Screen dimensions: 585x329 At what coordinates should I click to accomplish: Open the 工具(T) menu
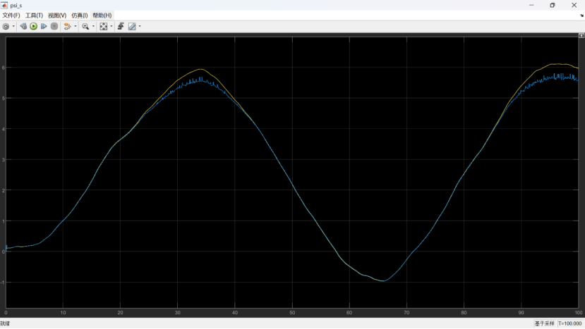pos(34,15)
